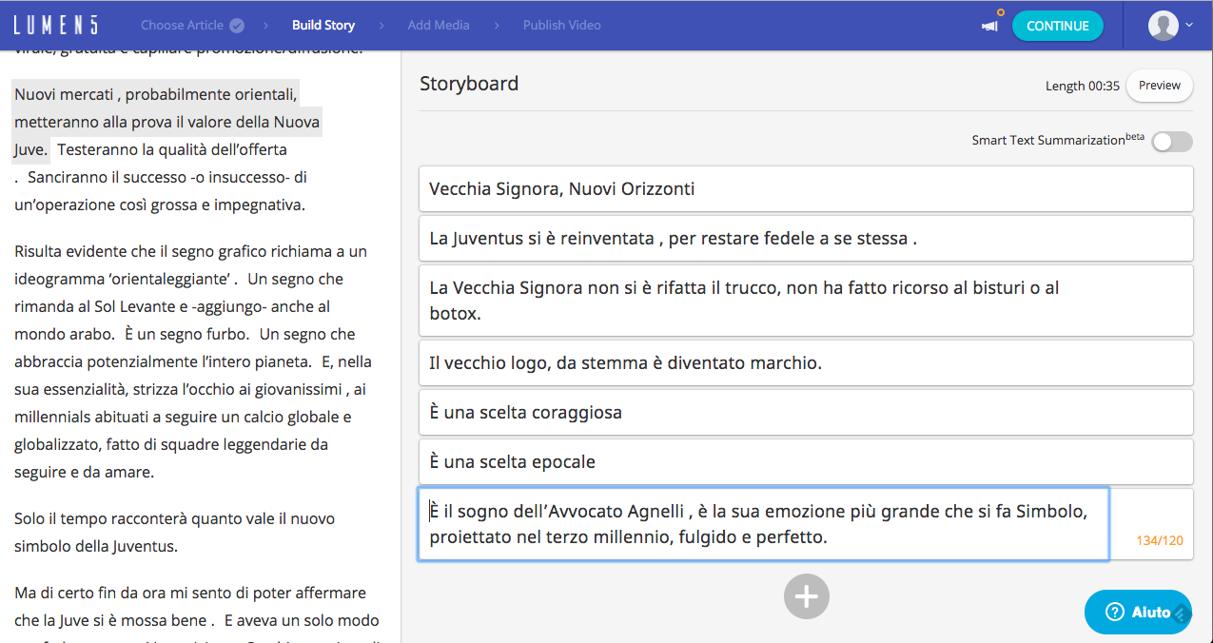Click sentence 'Solo il tempo racconterà'
Screen dimensions: 1213x643
coord(175,533)
